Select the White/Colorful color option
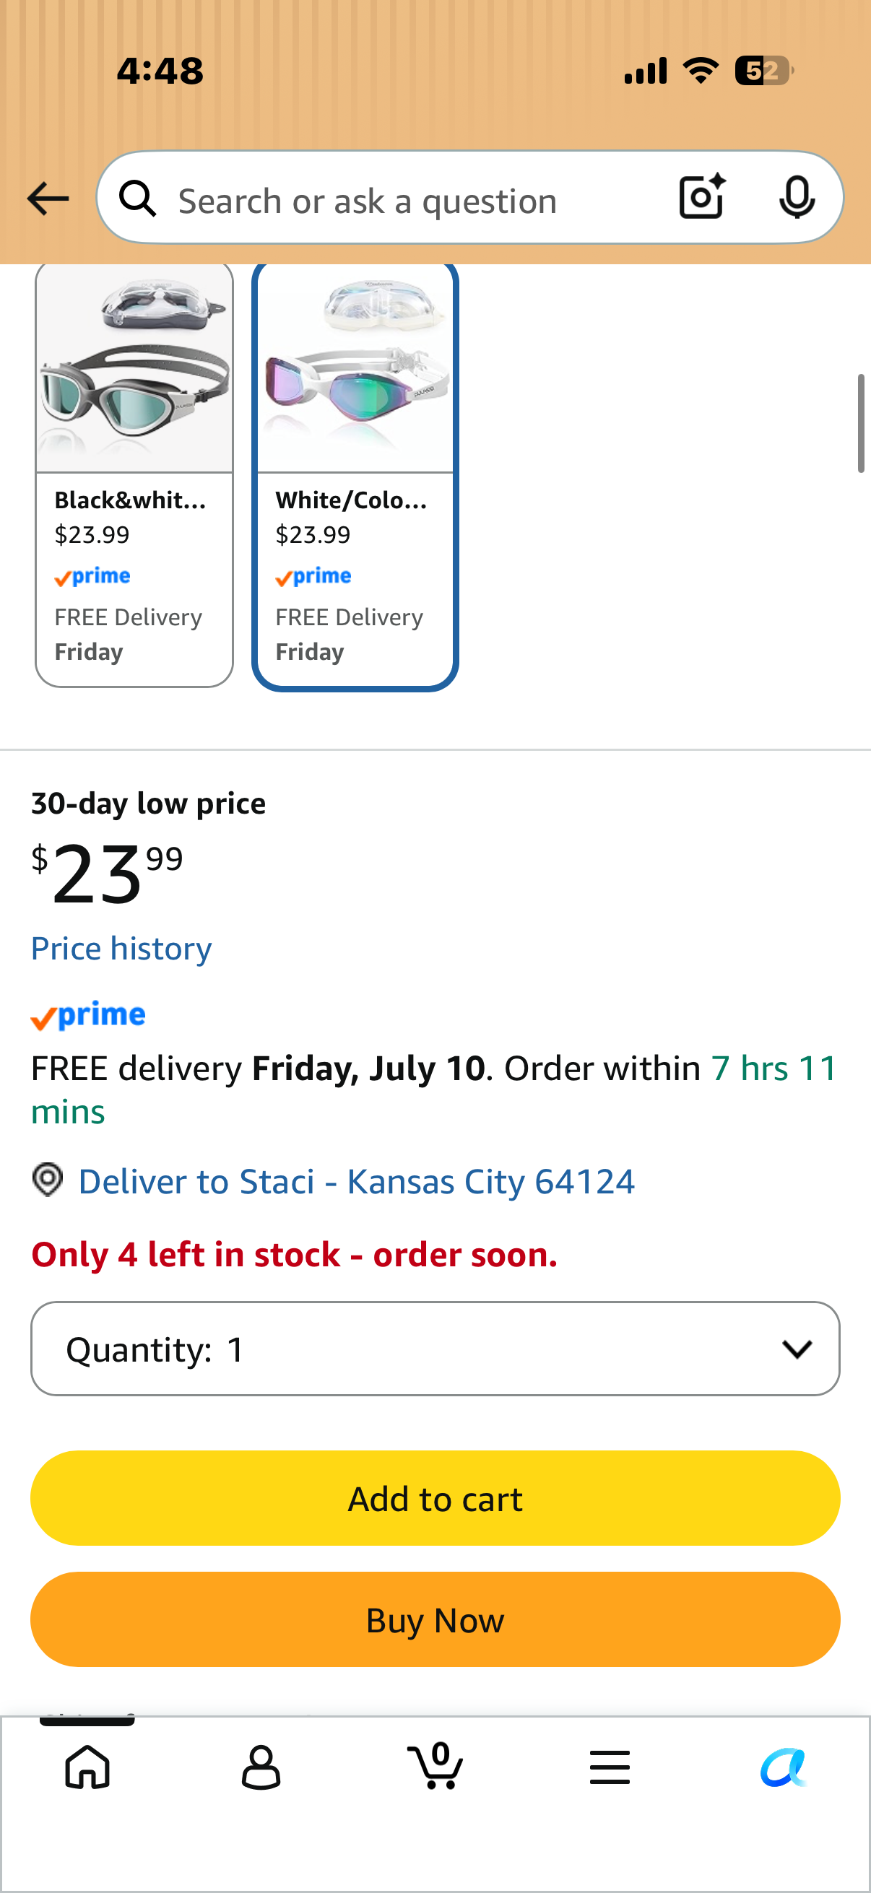This screenshot has height=1893, width=871. pos(356,476)
